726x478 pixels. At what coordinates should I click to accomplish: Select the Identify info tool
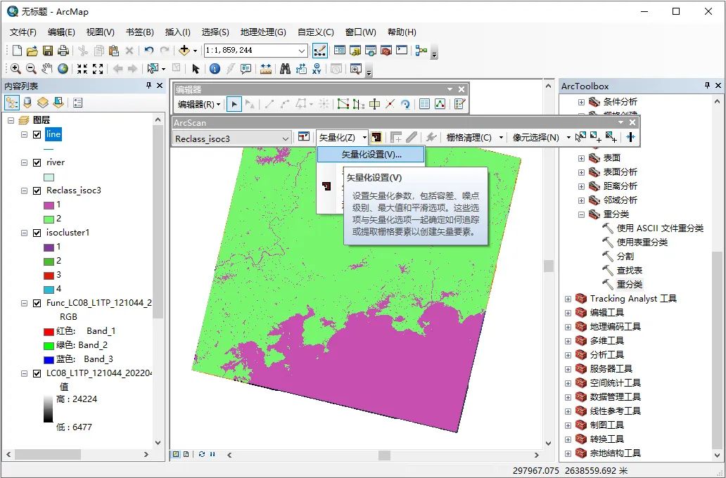pyautogui.click(x=215, y=69)
